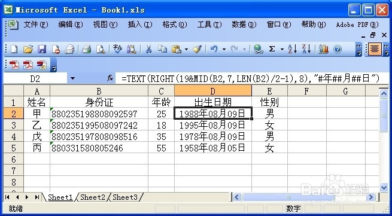
Task: Open the Paste options dropdown arrow
Action: pyautogui.click(x=186, y=49)
